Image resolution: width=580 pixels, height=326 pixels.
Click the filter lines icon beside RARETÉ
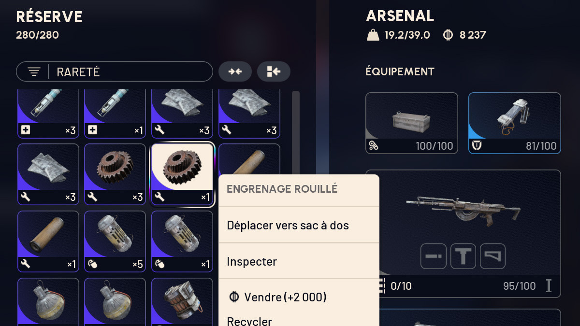34,72
